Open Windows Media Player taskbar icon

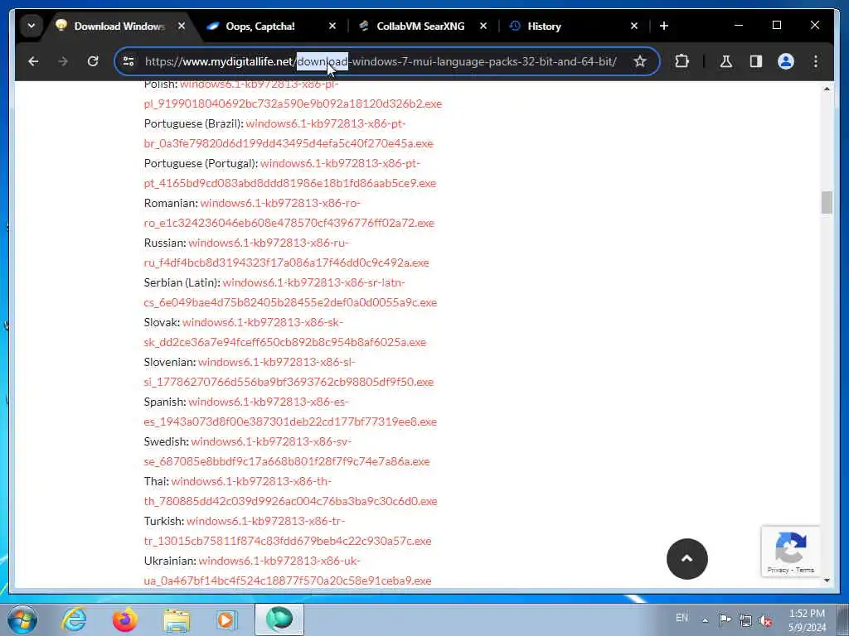(x=227, y=619)
